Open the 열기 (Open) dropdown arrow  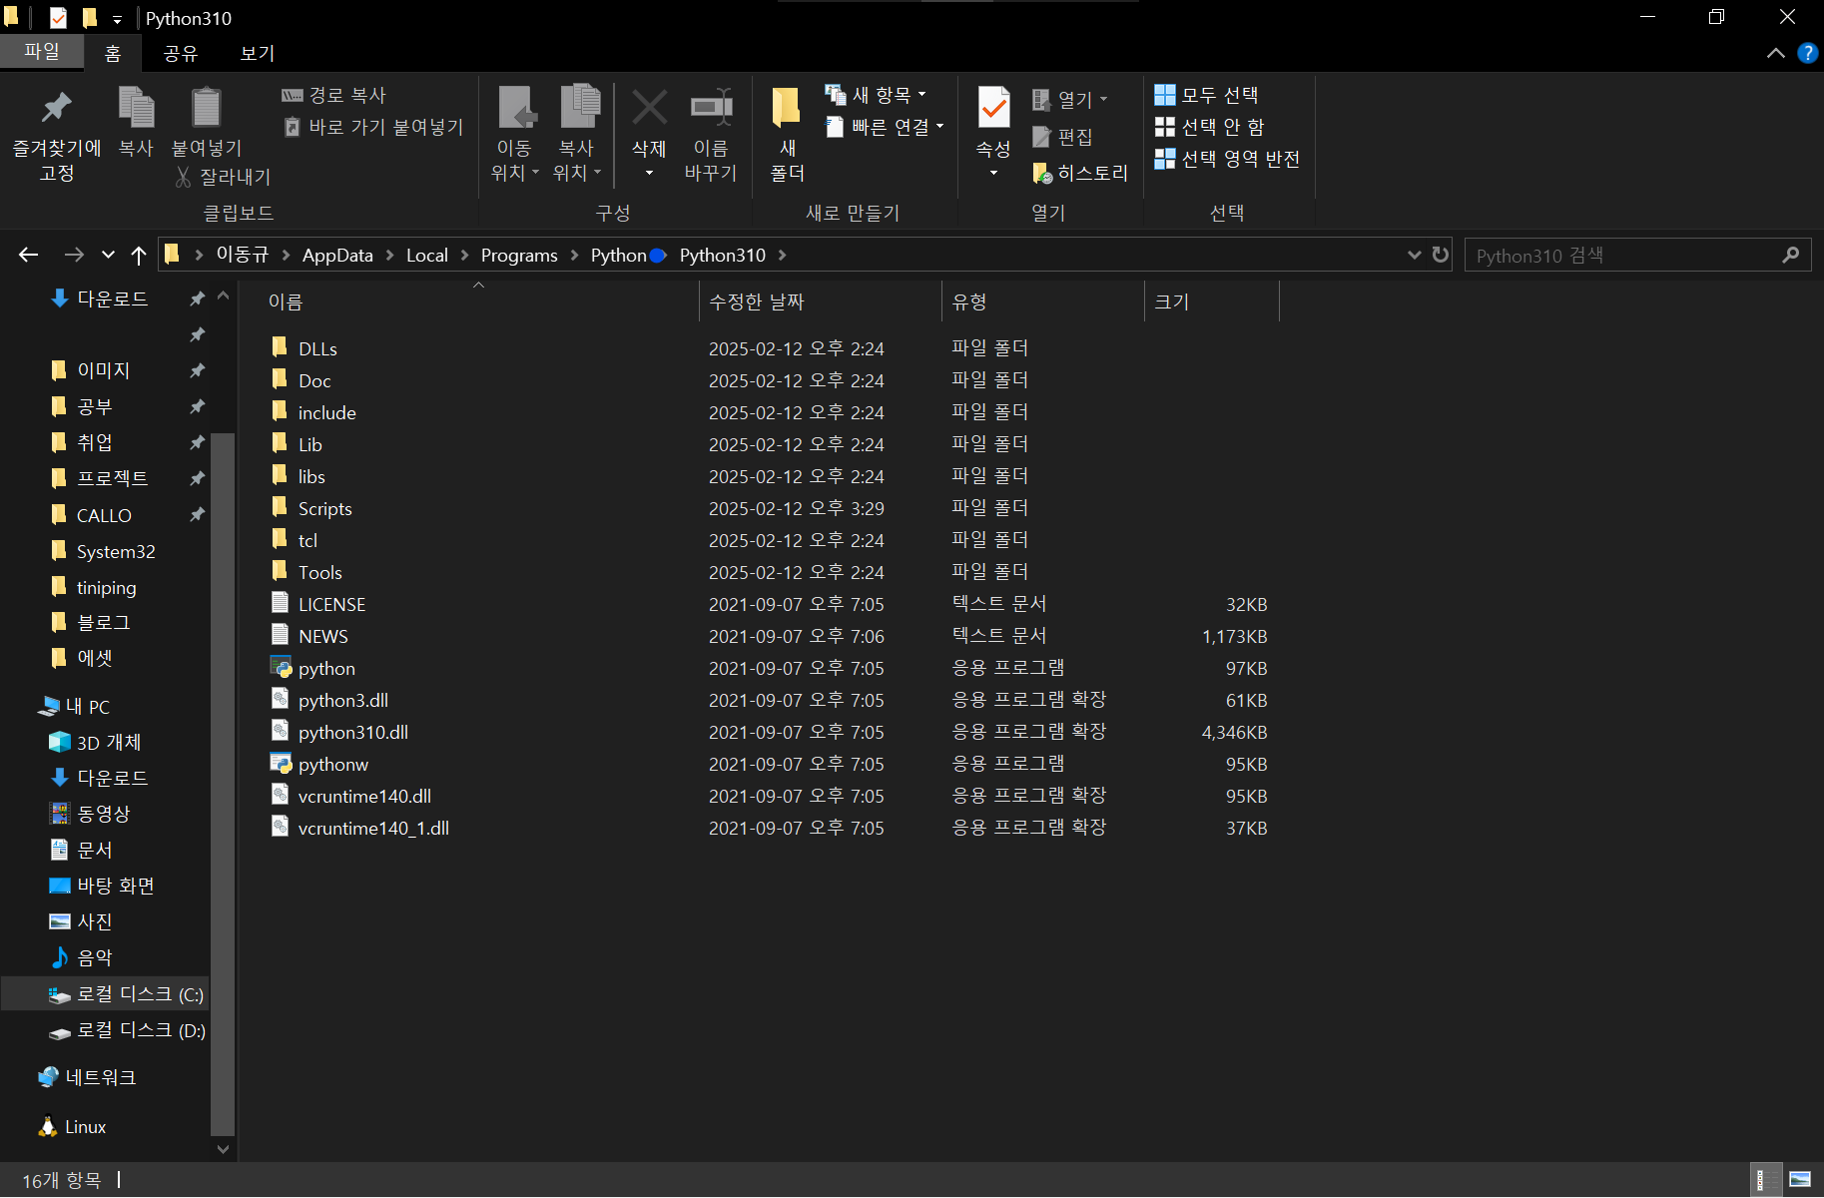click(x=1103, y=99)
